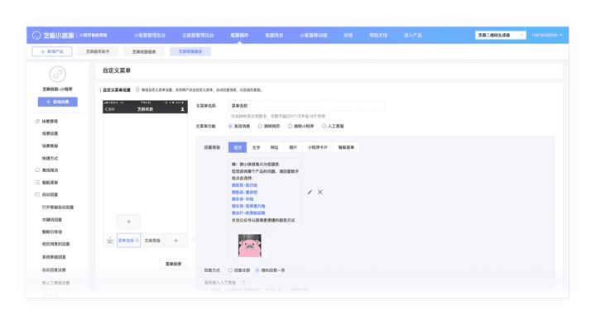Click the 菜单排序 button
Screen dimensions: 596x325
pyautogui.click(x=173, y=264)
